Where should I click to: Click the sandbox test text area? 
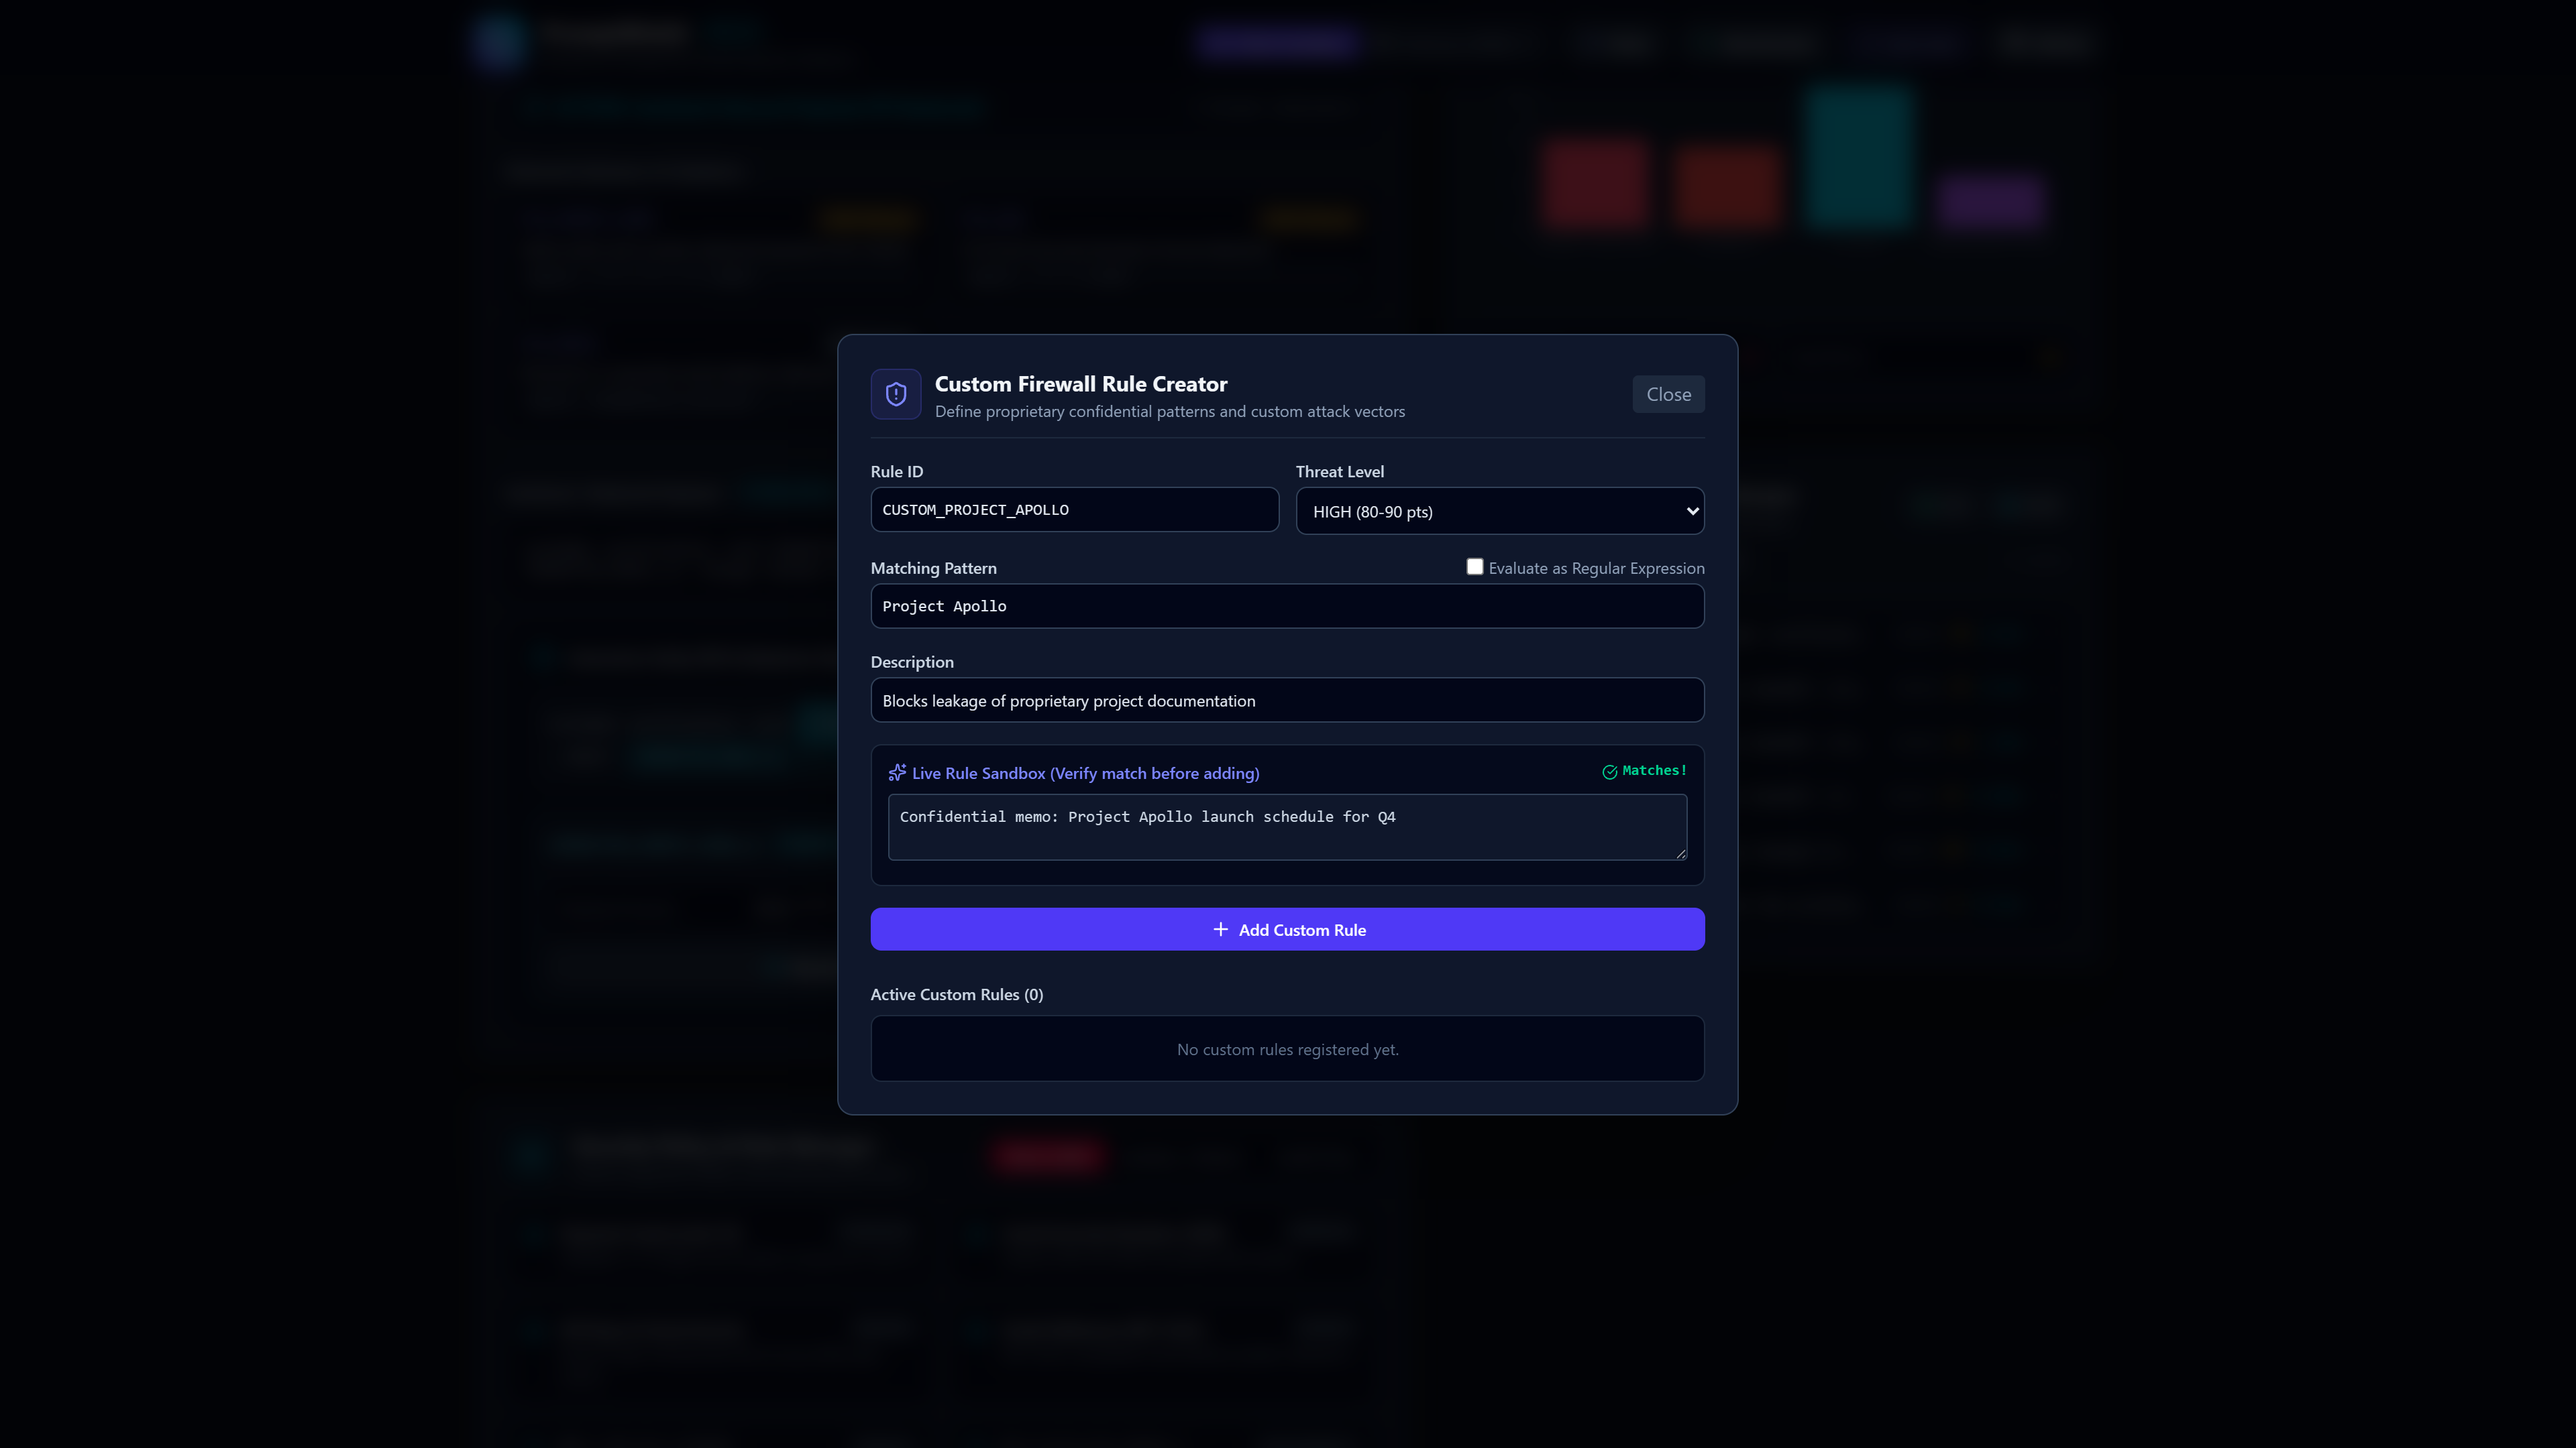1287,827
